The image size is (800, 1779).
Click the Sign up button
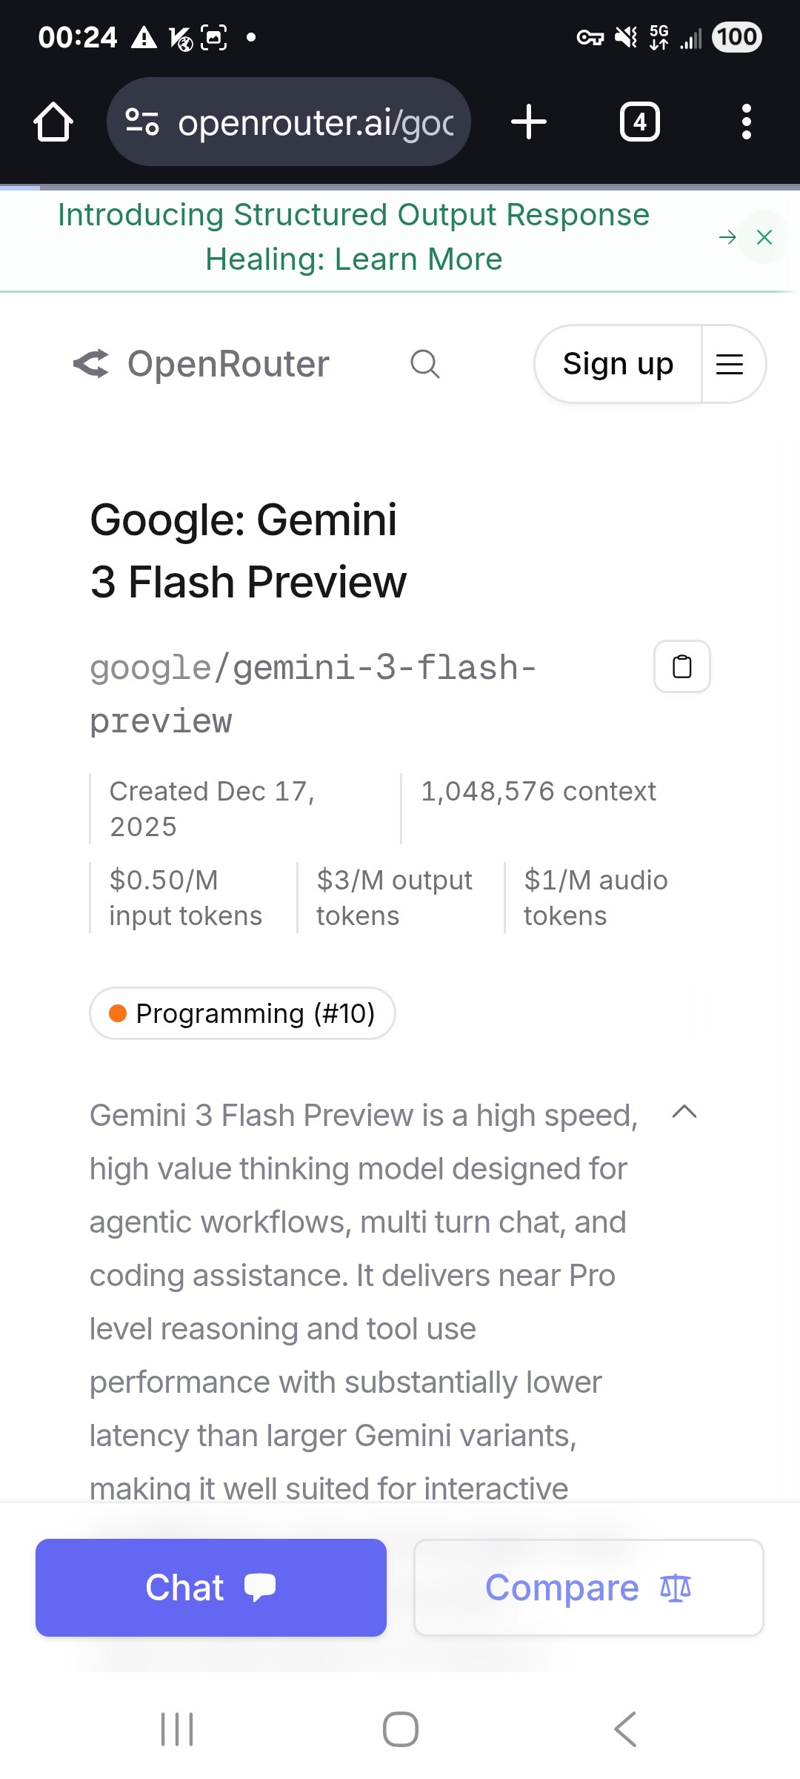[x=618, y=364]
